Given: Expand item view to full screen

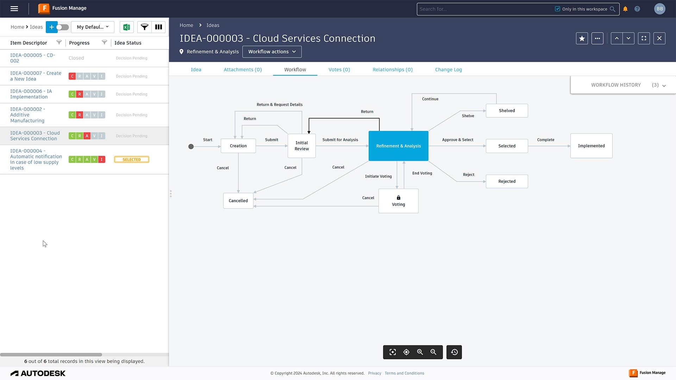Looking at the screenshot, I should (644, 38).
